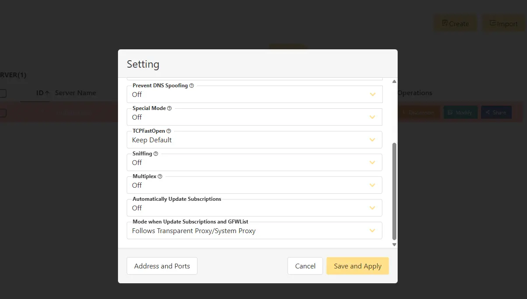Open the Sniffing dropdown
This screenshot has height=299, width=527.
tap(254, 162)
